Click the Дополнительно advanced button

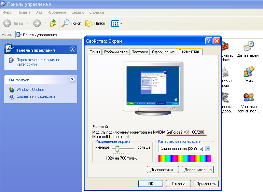tap(198, 170)
